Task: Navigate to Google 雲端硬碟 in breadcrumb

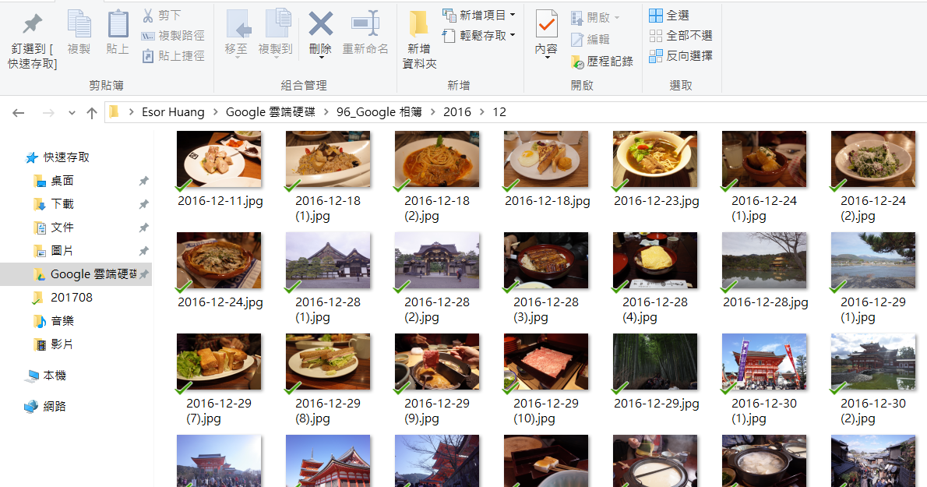Action: (270, 112)
